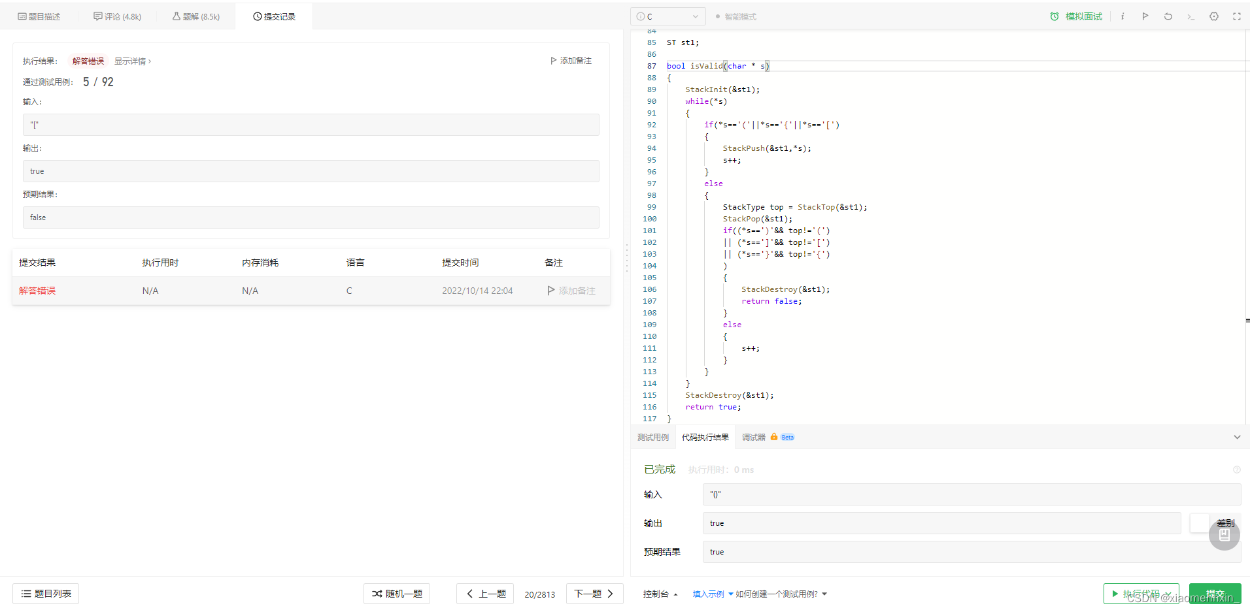
Task: Click the 5 / 92 passed test cases text
Action: 98,82
